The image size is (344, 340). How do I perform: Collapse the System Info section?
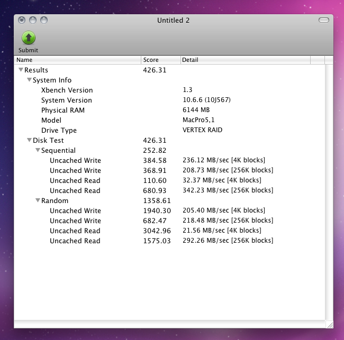pos(29,80)
